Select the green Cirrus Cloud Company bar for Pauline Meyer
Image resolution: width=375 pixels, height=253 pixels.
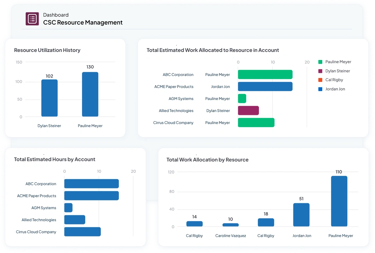point(256,123)
